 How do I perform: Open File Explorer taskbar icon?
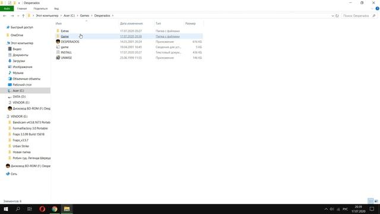(x=67, y=209)
